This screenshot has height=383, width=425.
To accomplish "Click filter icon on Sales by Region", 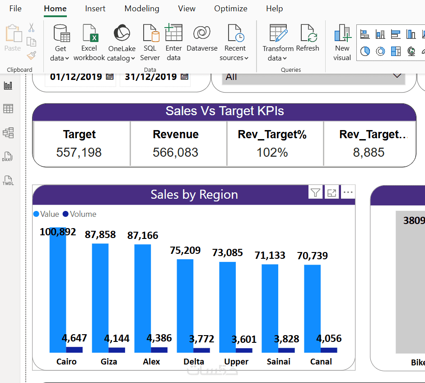I will [x=315, y=193].
